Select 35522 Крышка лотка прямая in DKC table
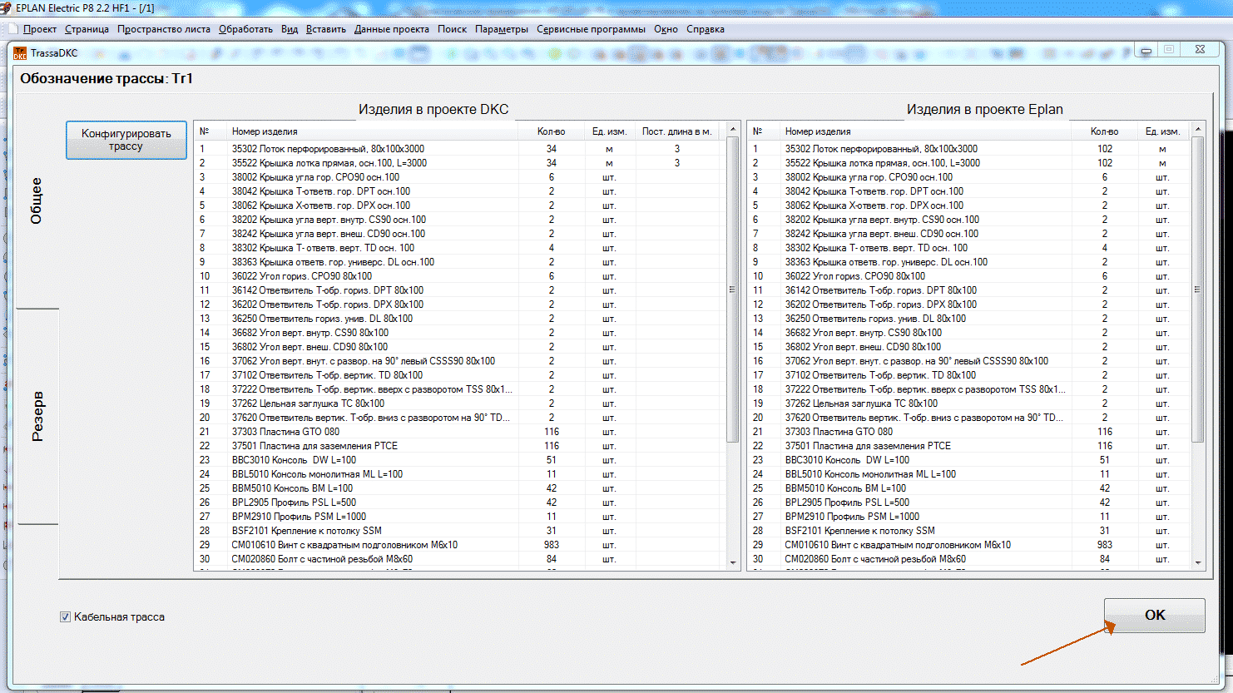The width and height of the screenshot is (1233, 693). 460,163
